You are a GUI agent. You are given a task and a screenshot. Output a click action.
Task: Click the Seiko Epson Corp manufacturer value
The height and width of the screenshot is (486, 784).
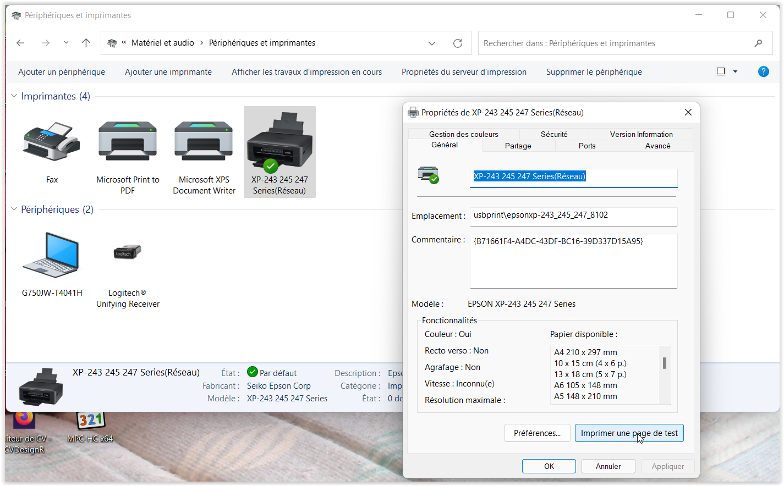click(279, 386)
